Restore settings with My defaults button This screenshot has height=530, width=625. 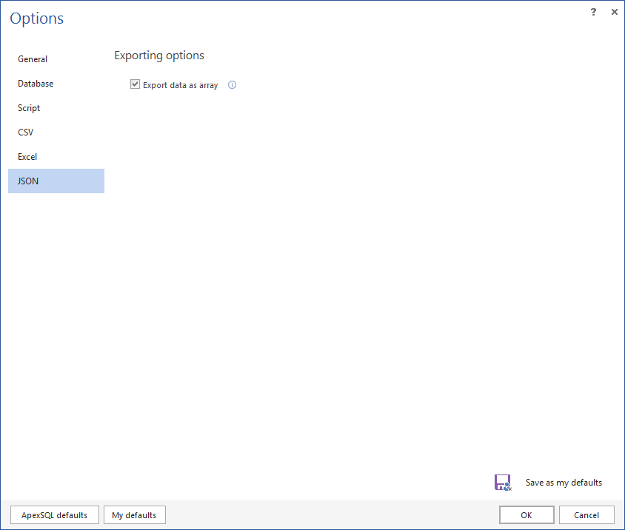click(134, 514)
